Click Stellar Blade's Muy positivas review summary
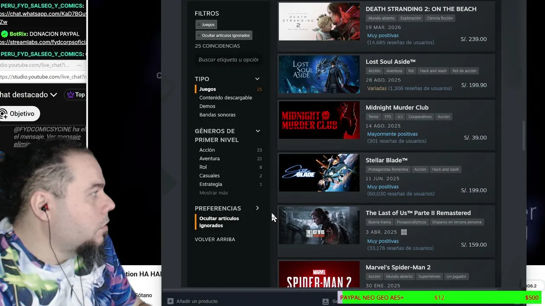This screenshot has width=545, height=306. (383, 187)
